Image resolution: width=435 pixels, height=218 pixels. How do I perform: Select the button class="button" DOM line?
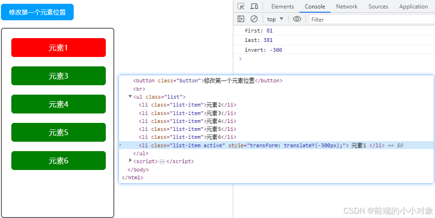point(207,81)
